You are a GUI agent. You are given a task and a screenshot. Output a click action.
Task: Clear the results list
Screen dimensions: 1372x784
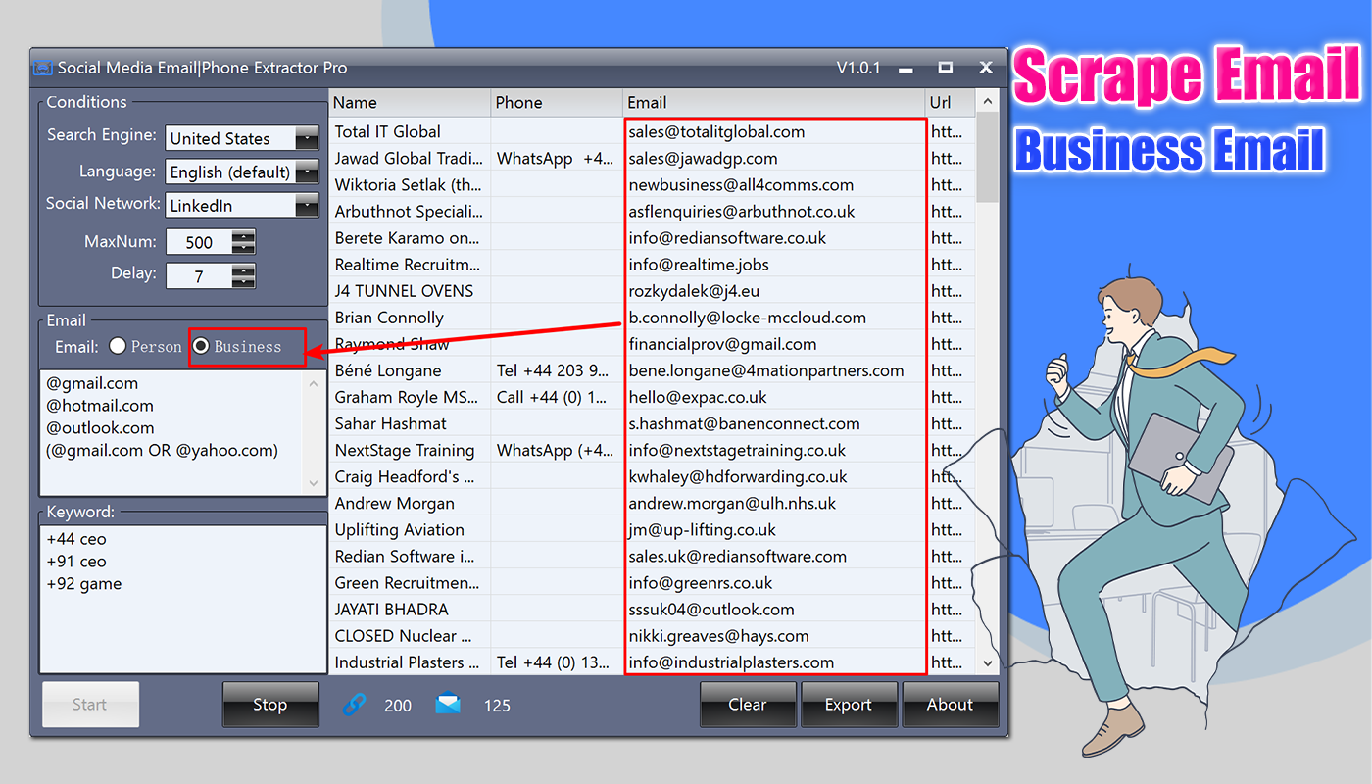(x=748, y=704)
